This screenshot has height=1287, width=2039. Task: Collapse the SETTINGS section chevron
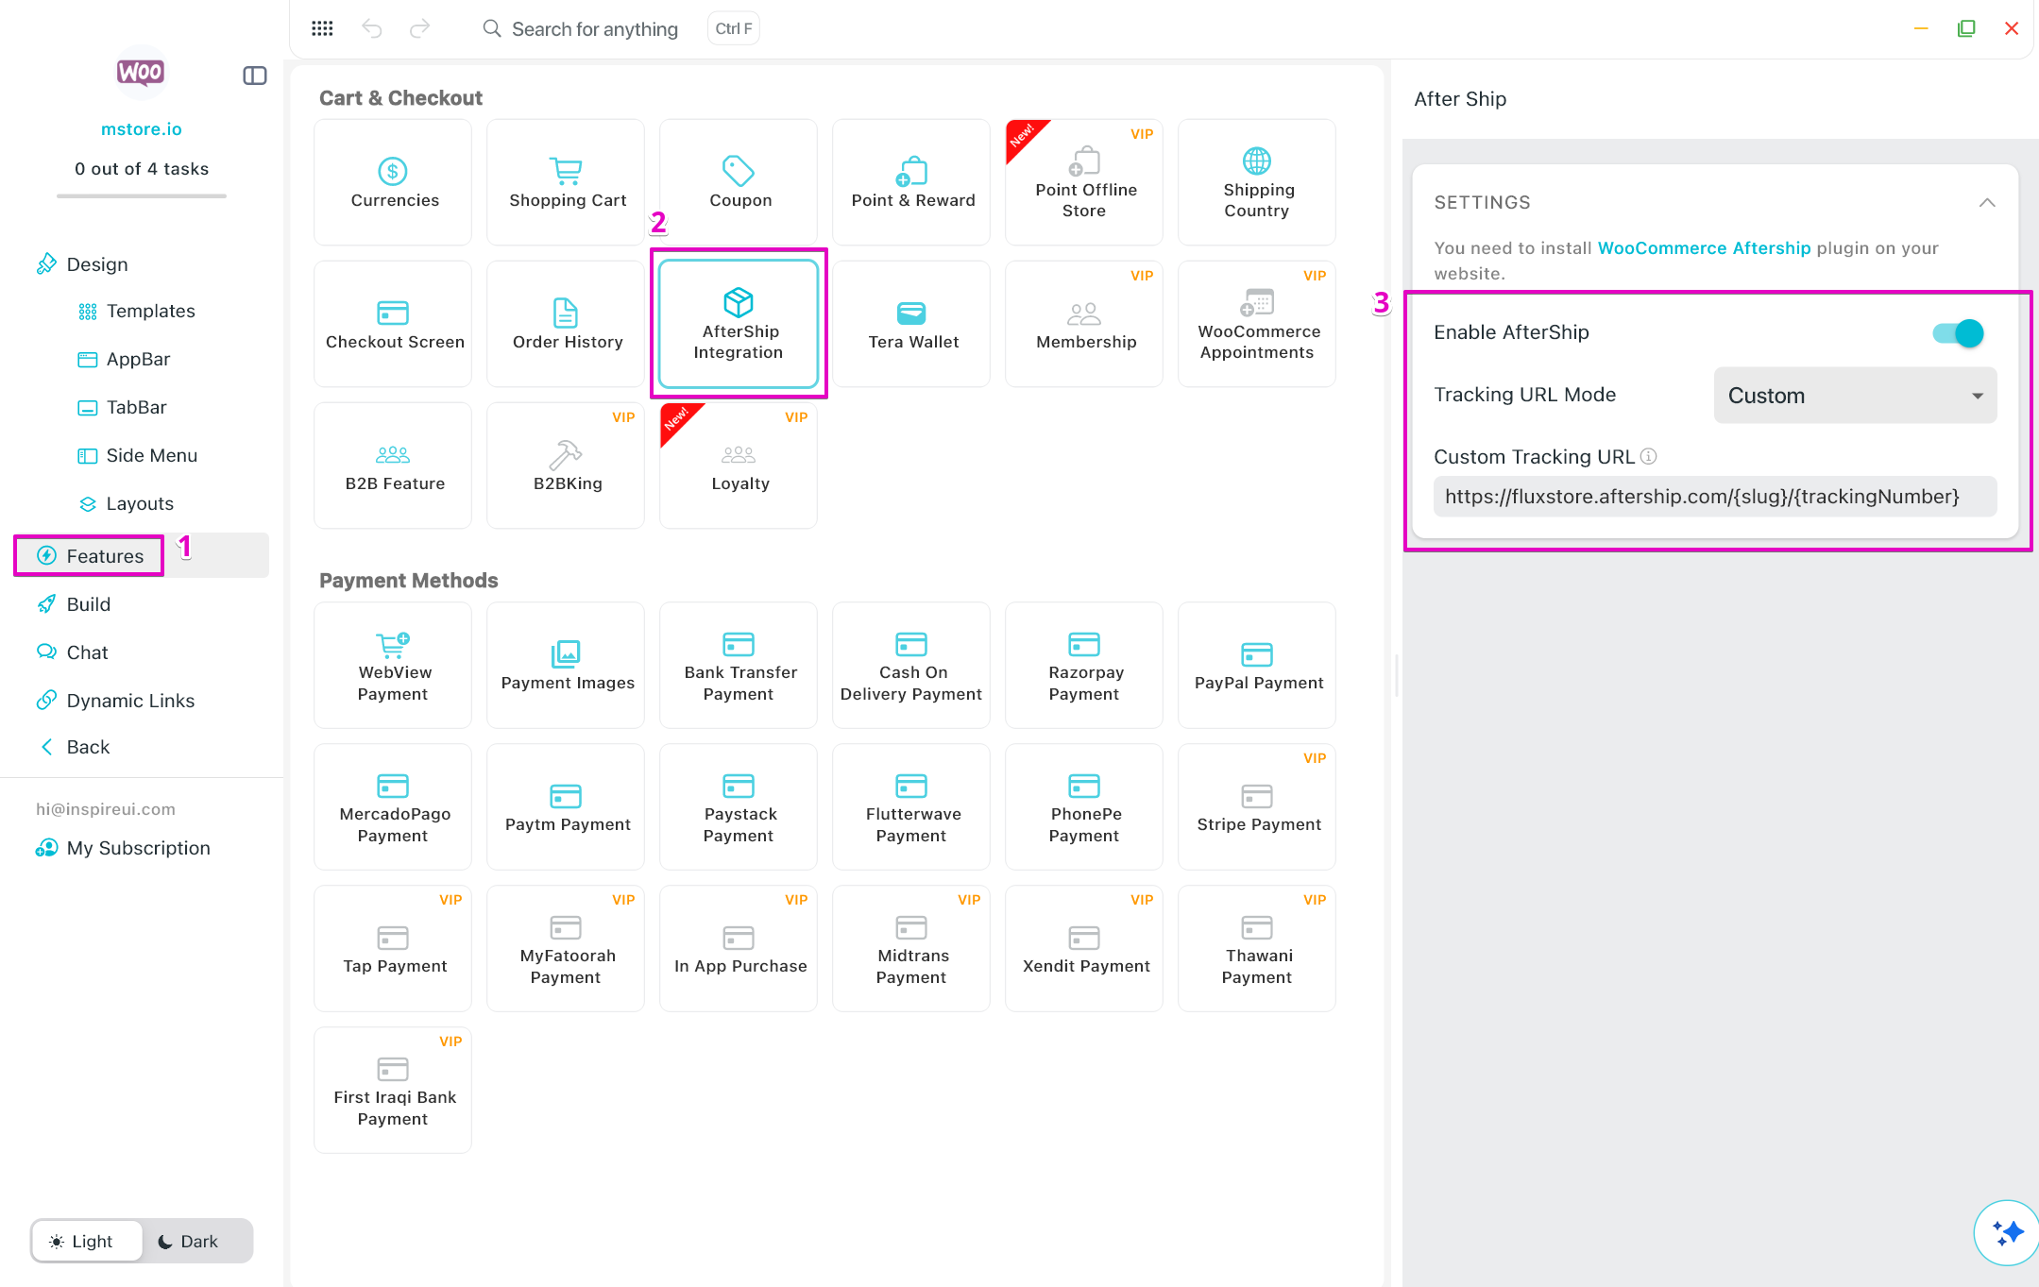(1987, 202)
